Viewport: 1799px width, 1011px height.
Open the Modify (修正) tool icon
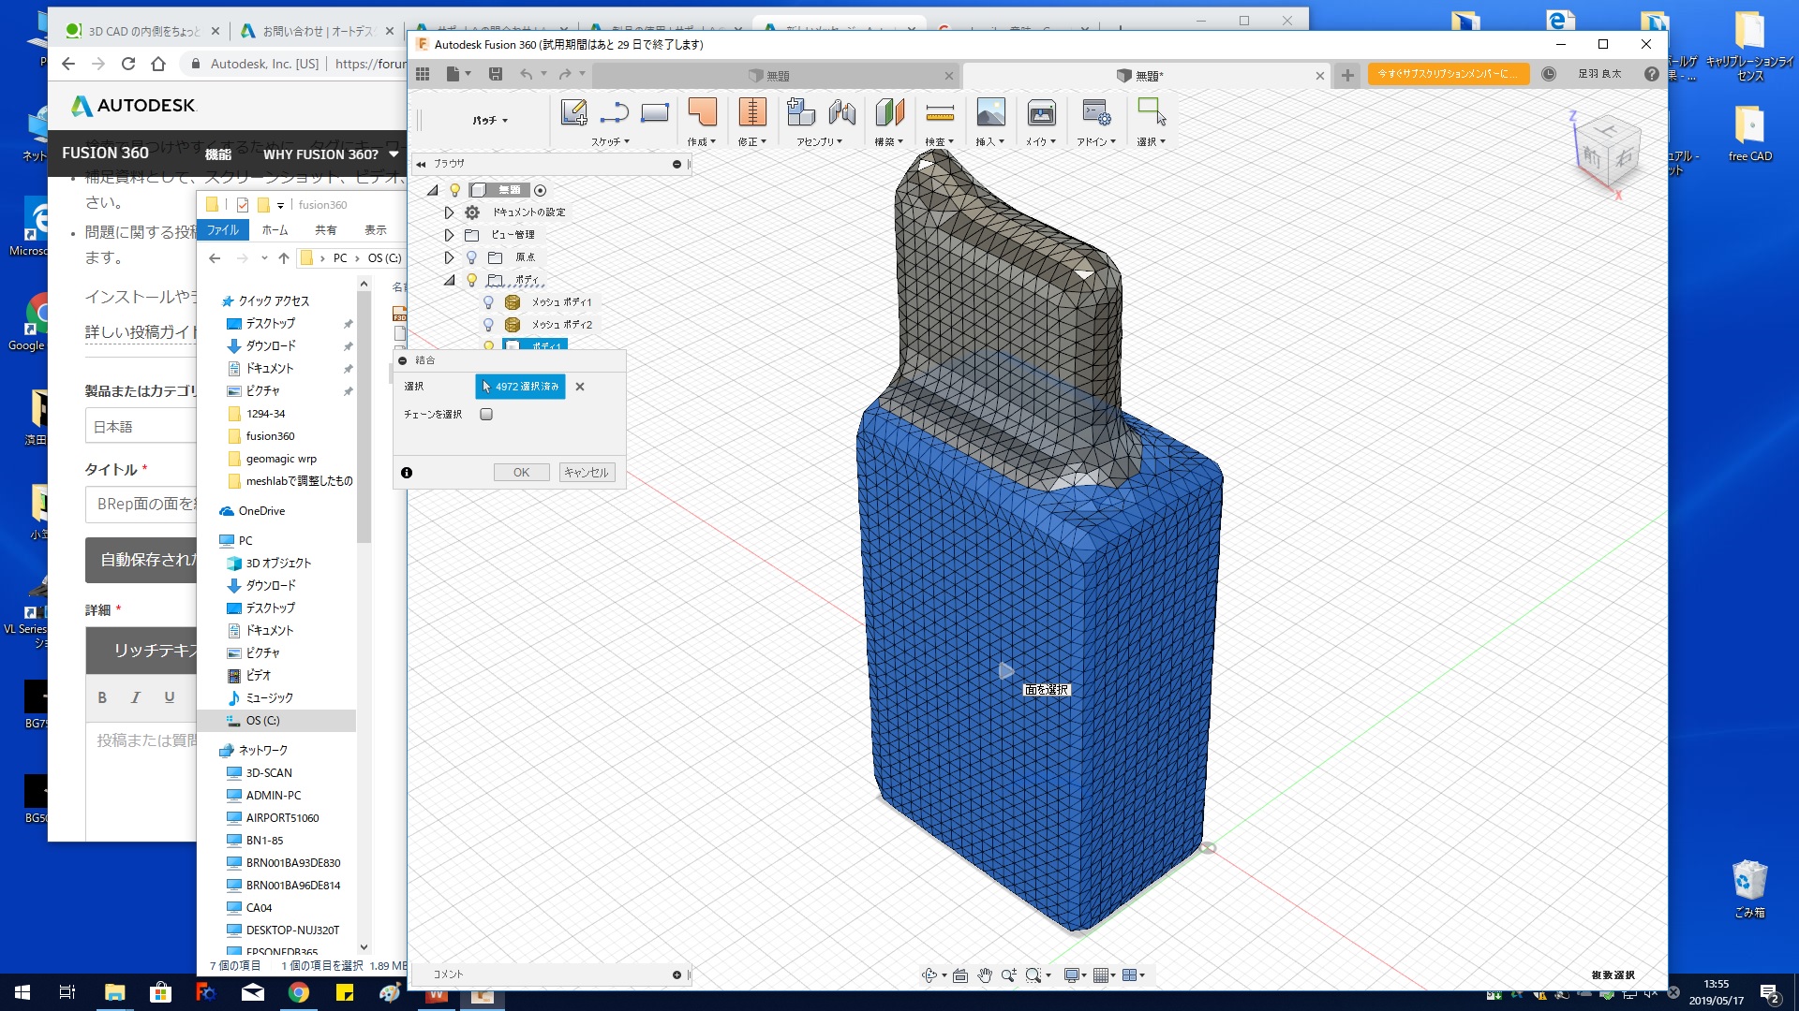(x=752, y=112)
